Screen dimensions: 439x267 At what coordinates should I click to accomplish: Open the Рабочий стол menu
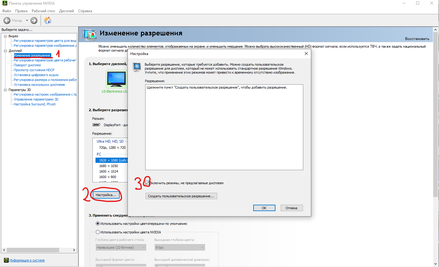(x=43, y=11)
